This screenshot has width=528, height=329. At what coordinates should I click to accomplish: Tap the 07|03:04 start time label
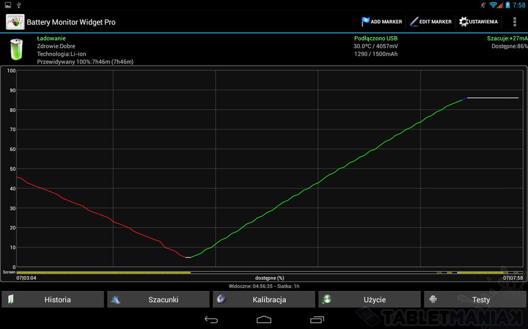(x=26, y=278)
